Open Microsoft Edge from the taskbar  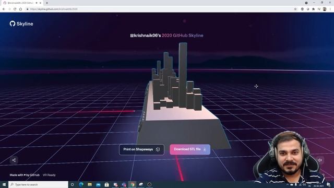[x=81, y=184]
